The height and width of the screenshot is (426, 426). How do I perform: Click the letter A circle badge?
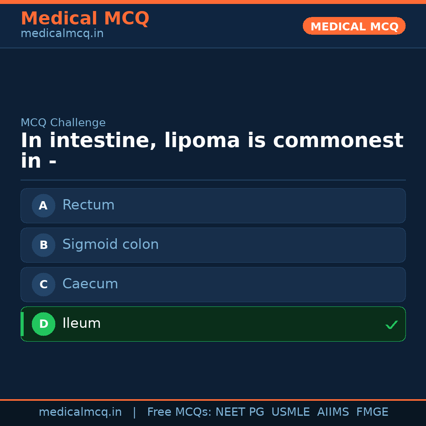[x=43, y=206]
